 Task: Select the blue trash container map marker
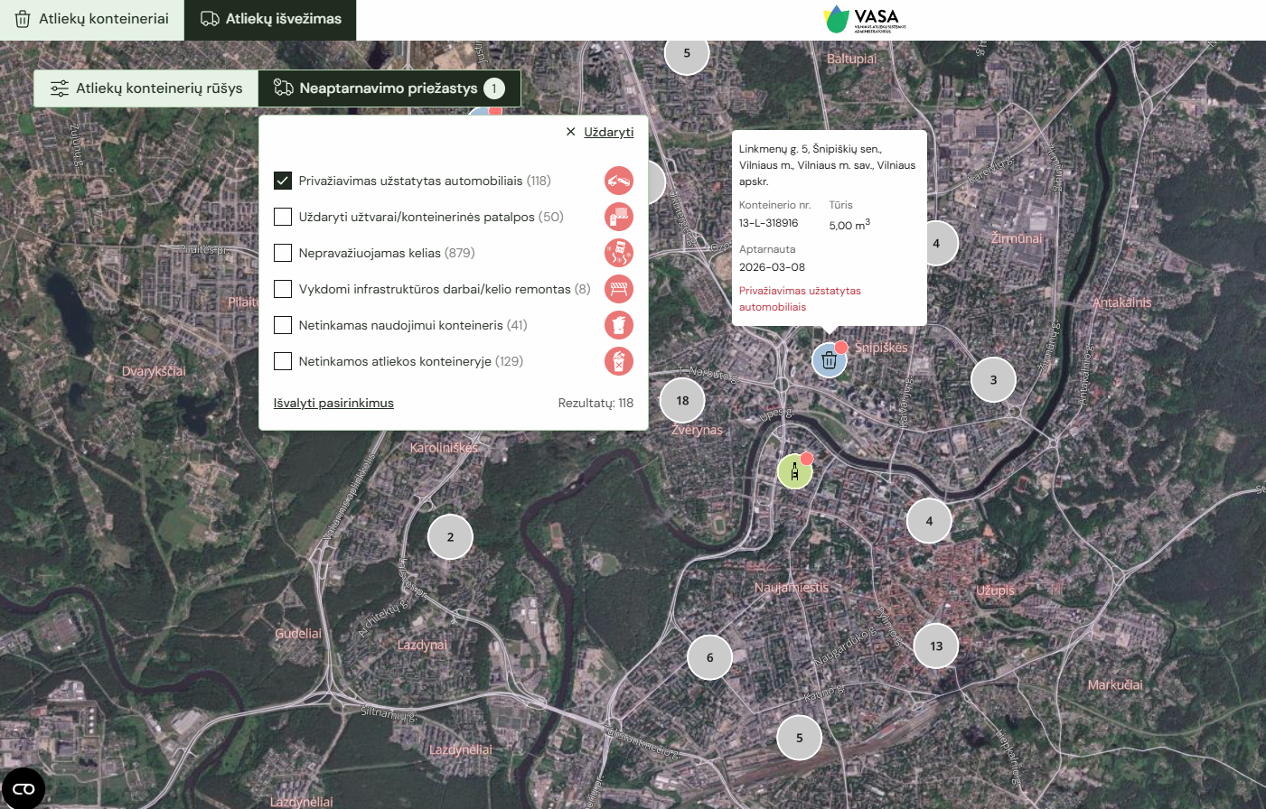pos(829,360)
